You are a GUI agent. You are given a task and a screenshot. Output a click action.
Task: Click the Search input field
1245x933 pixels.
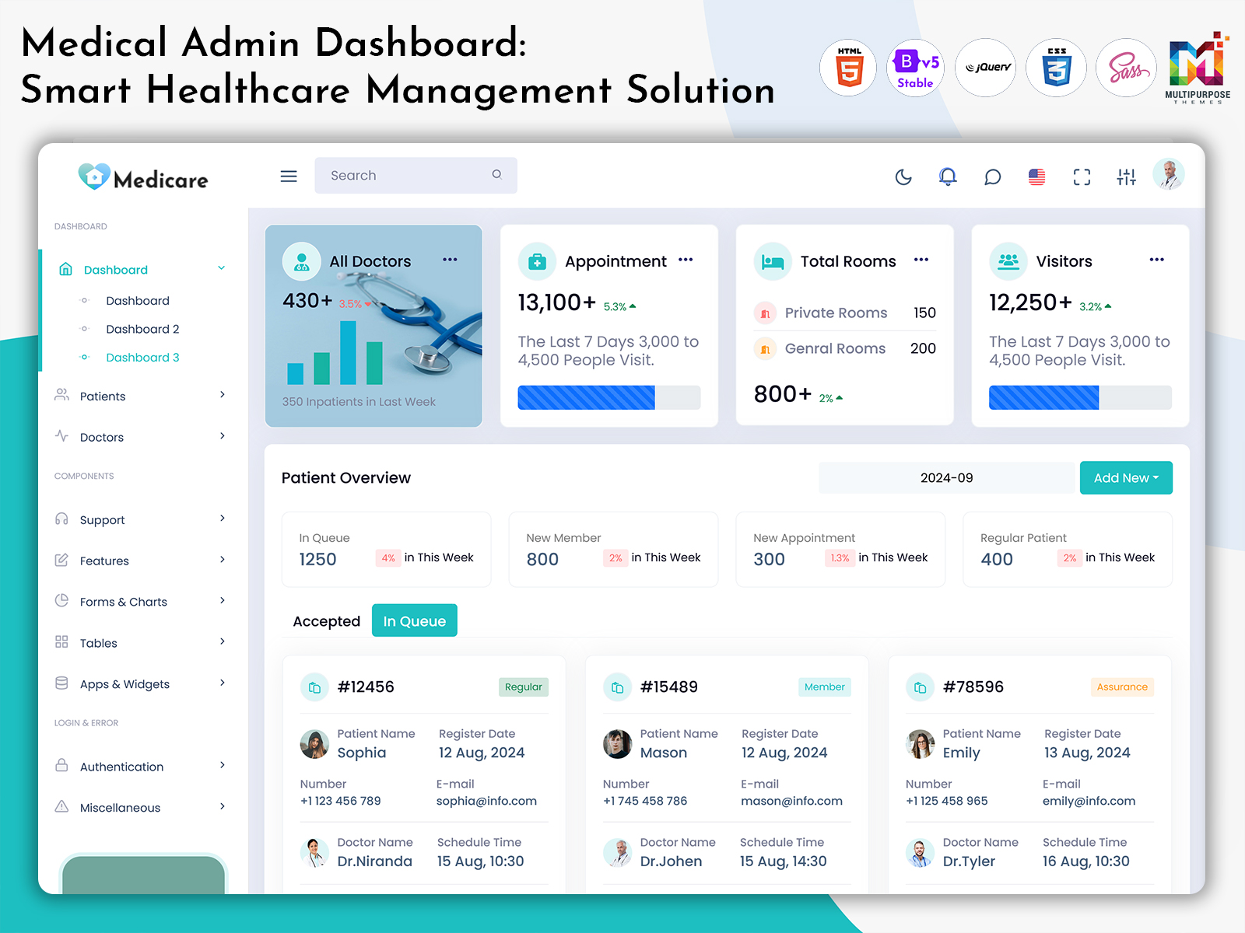(x=416, y=176)
